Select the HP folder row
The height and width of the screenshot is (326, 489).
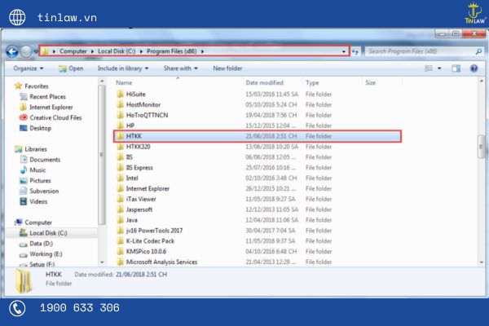pyautogui.click(x=258, y=126)
